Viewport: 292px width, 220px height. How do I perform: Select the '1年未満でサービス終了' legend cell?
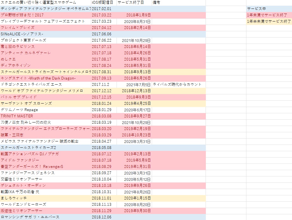tap(269, 15)
